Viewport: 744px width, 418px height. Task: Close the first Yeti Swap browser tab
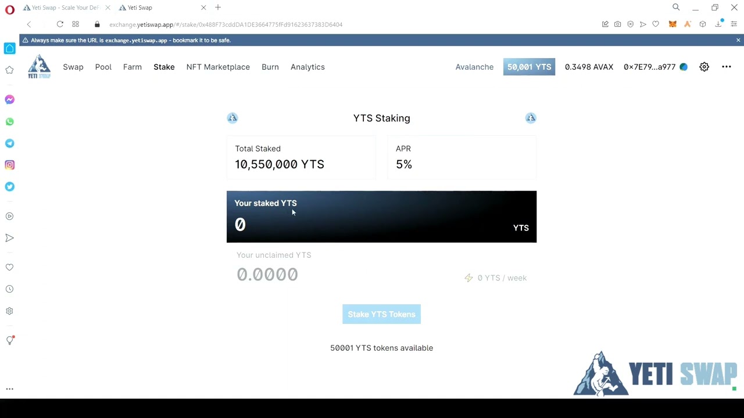point(108,8)
